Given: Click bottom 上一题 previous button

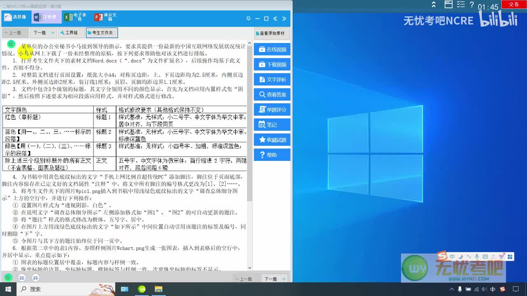Looking at the screenshot, I should pos(246,279).
